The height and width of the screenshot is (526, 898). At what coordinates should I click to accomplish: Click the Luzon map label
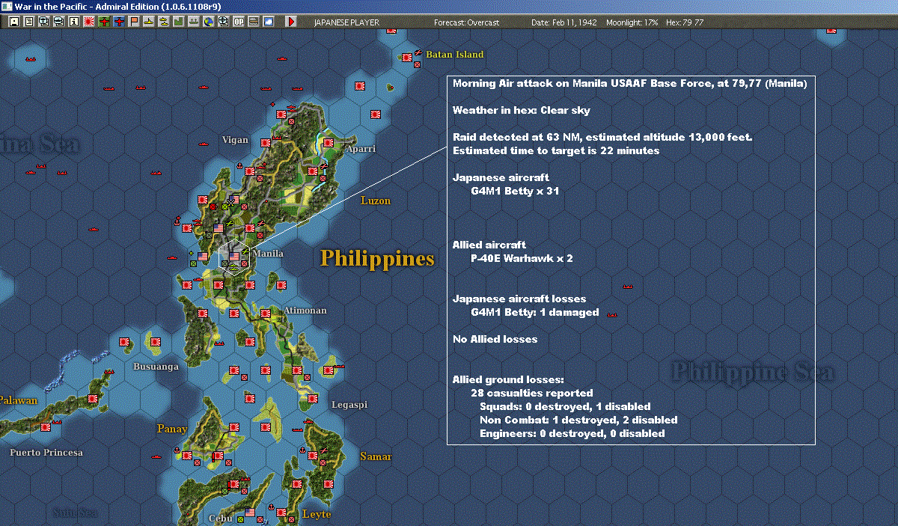(x=375, y=201)
